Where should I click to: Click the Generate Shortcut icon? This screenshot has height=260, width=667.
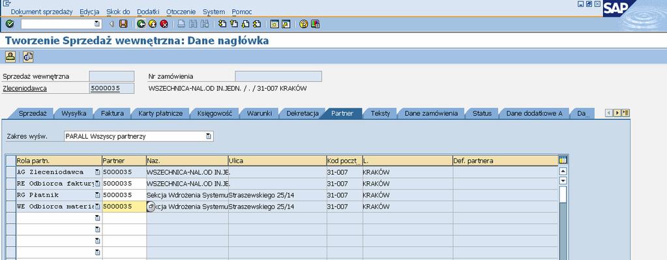pyautogui.click(x=286, y=24)
